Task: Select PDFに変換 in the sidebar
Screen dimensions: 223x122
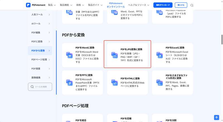Action: tap(37, 42)
